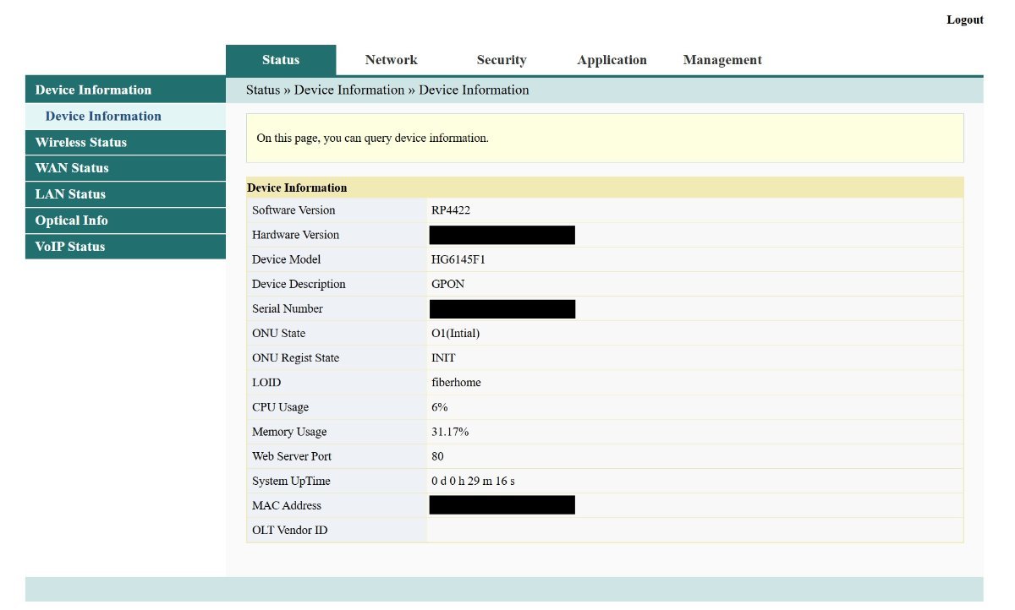The height and width of the screenshot is (610, 1015).
Task: Click the active Status tab
Action: point(281,60)
